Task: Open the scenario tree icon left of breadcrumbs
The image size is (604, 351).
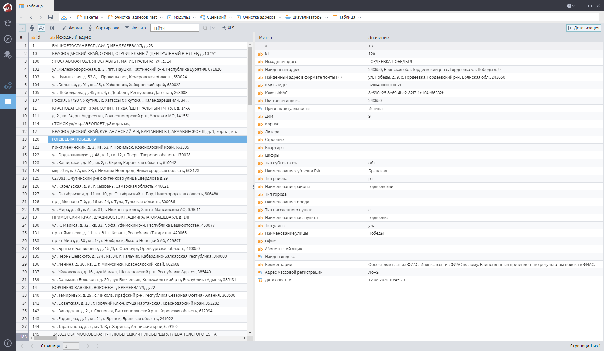Action: [x=65, y=17]
